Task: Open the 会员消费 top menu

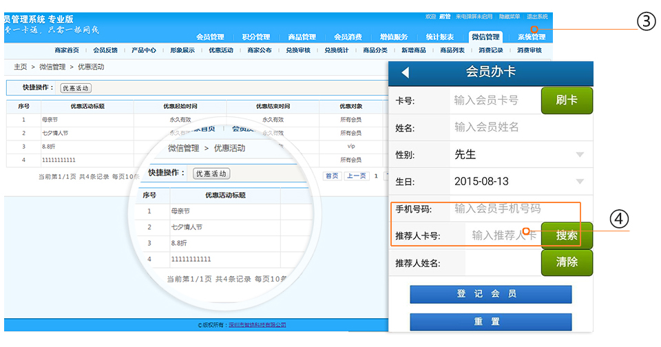Action: tap(348, 36)
